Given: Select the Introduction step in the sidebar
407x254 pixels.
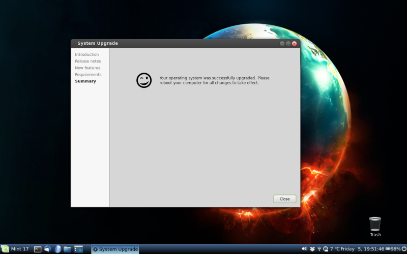Looking at the screenshot, I should [87, 54].
